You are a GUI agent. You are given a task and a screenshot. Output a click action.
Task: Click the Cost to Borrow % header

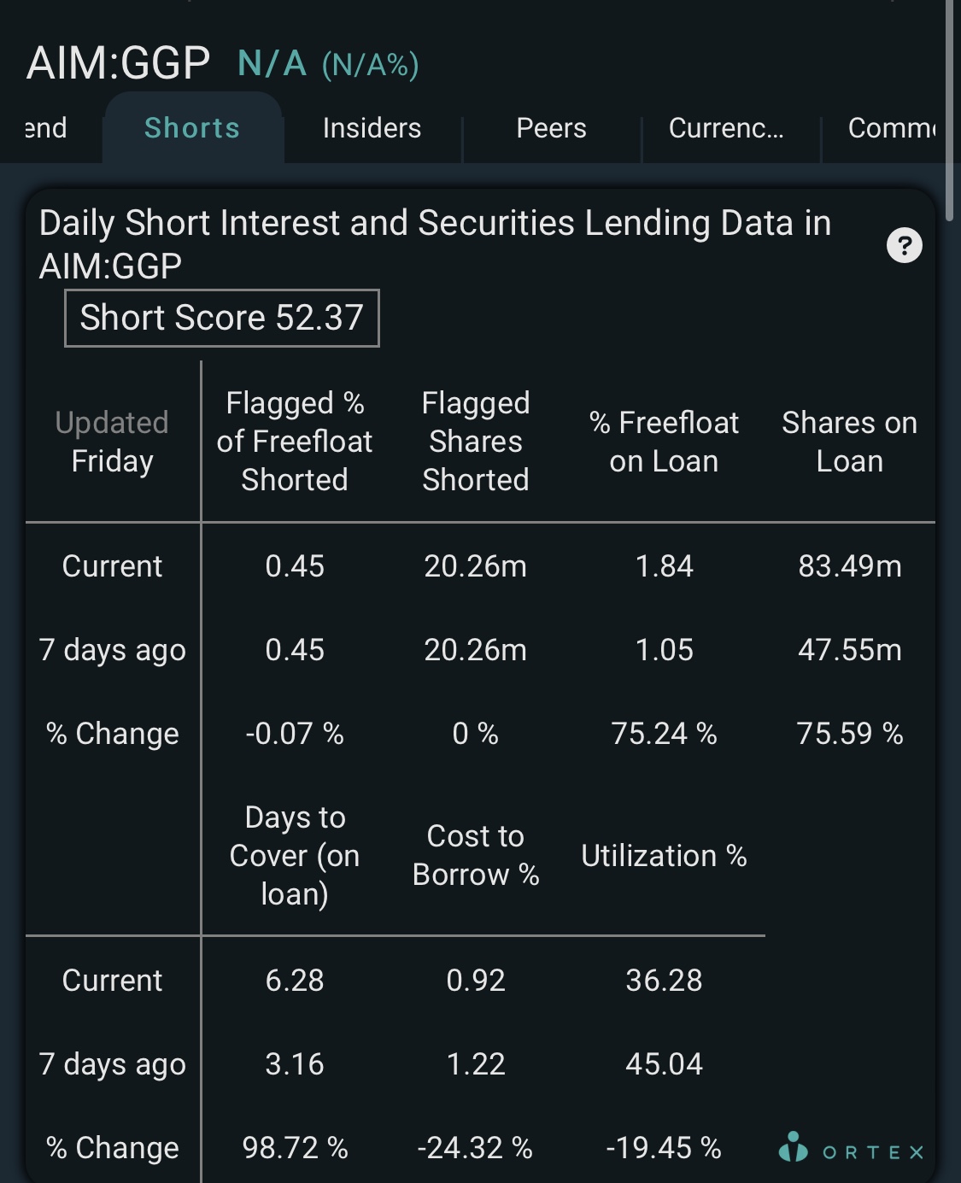click(476, 856)
